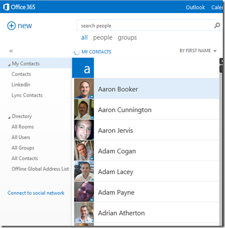The height and width of the screenshot is (228, 225).
Task: Collapse the Directory tree section
Action: click(x=9, y=117)
